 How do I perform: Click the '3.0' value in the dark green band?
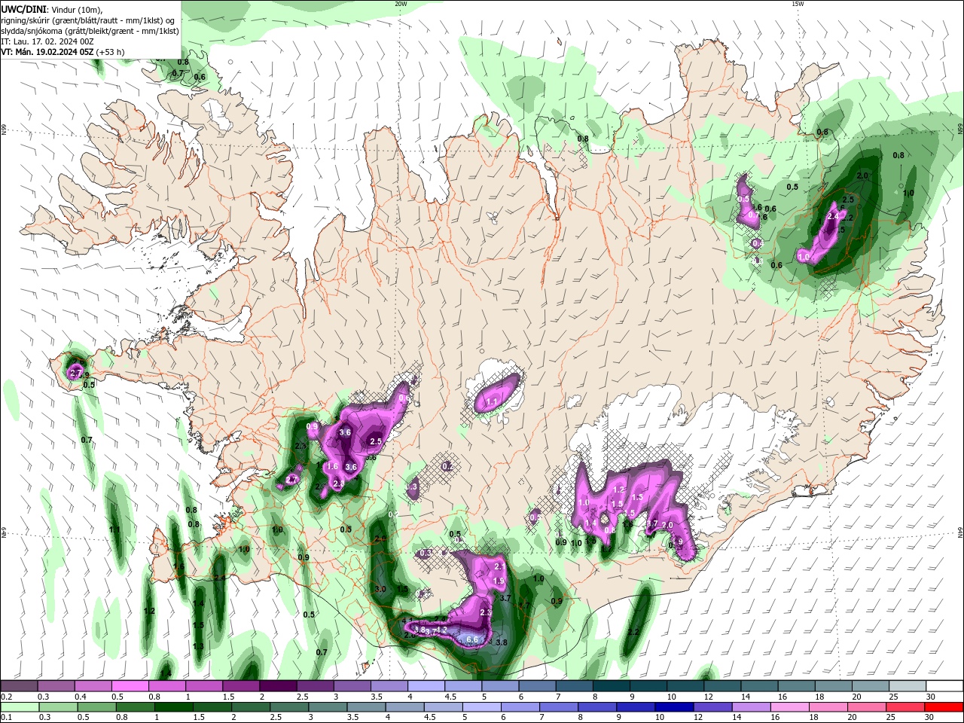(380, 589)
